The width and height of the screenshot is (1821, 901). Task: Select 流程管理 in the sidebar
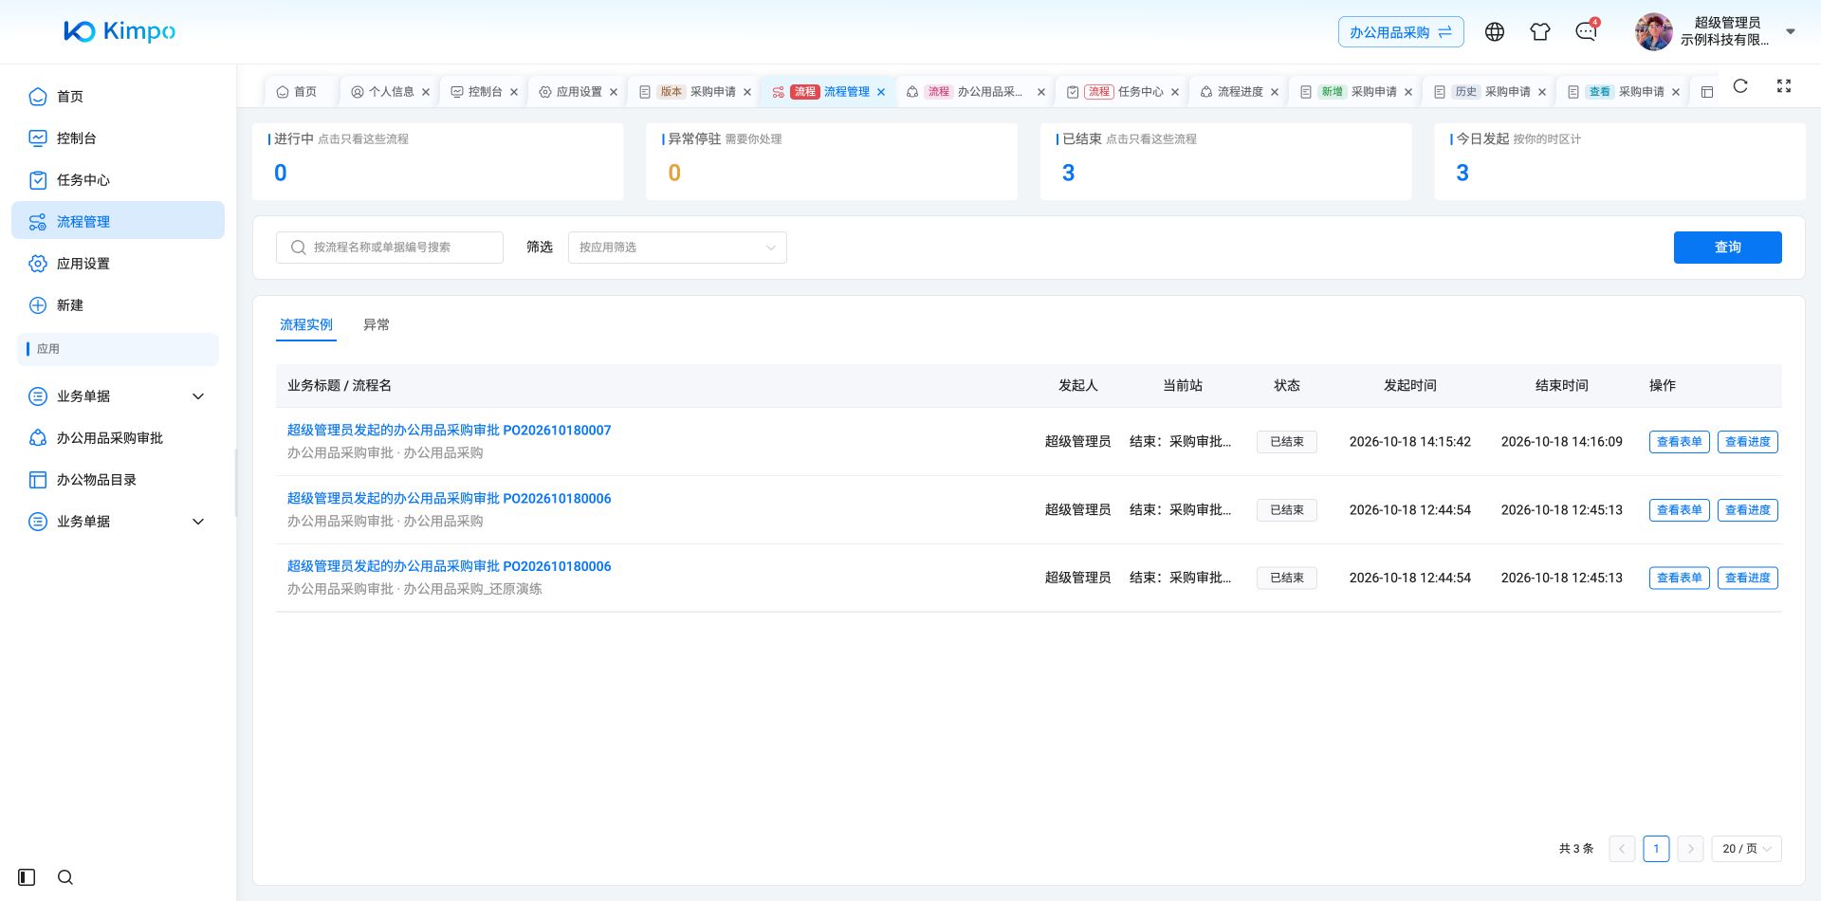pos(118,221)
